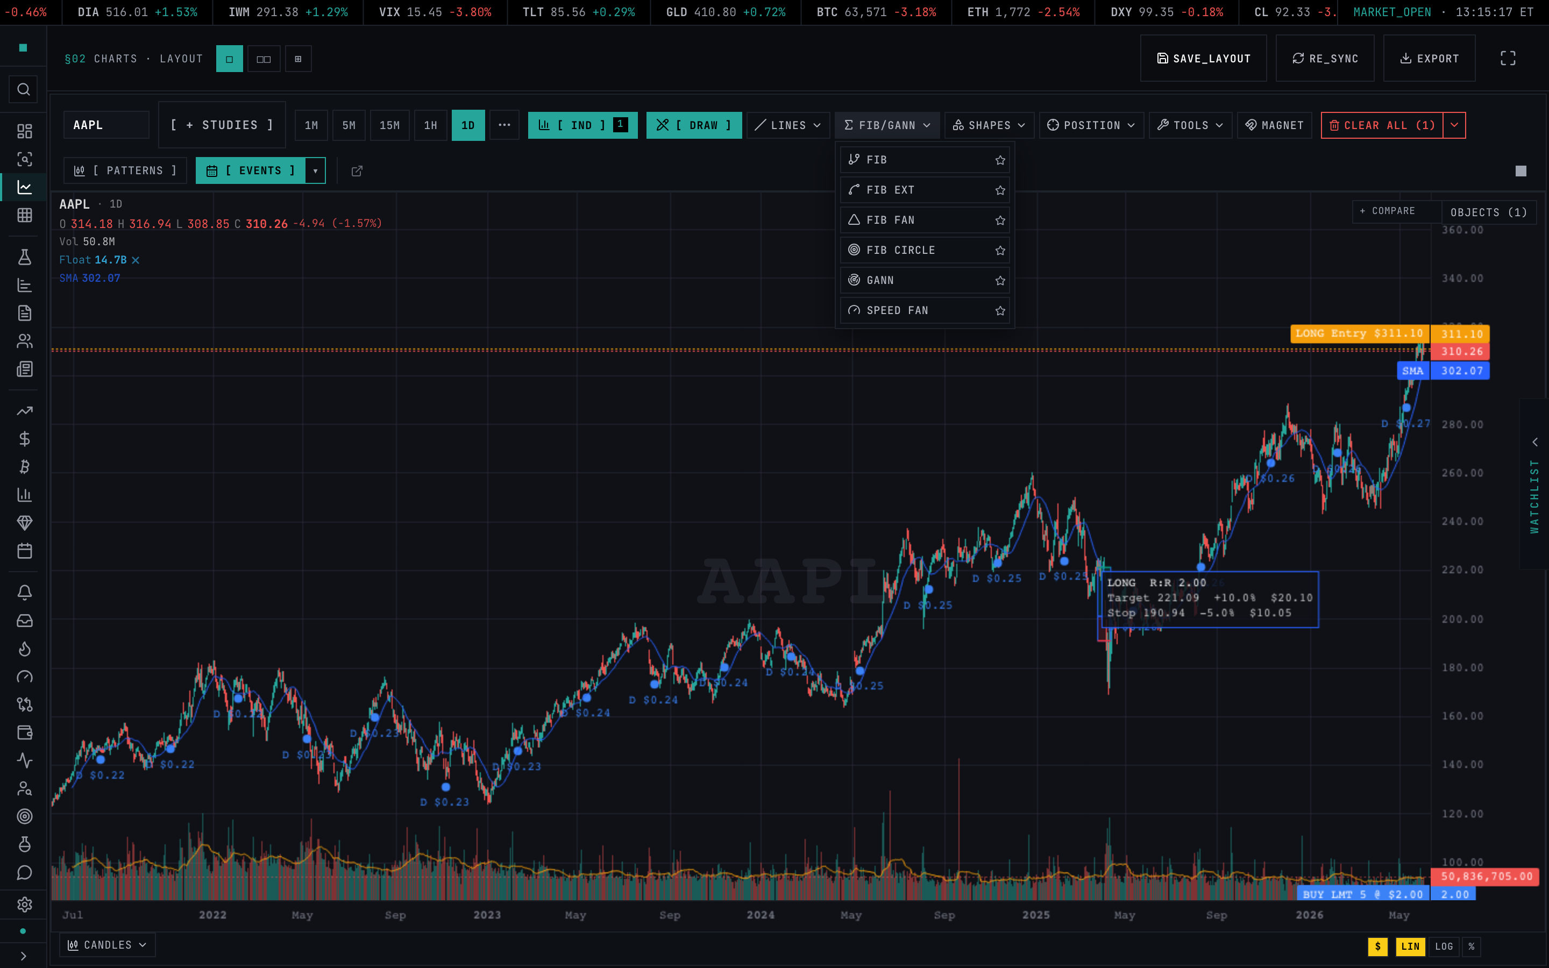1549x968 pixels.
Task: Select the charts line-graph sidebar icon
Action: (24, 188)
